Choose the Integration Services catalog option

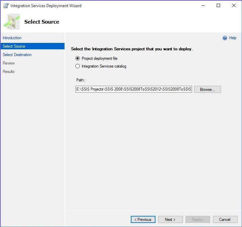77,66
